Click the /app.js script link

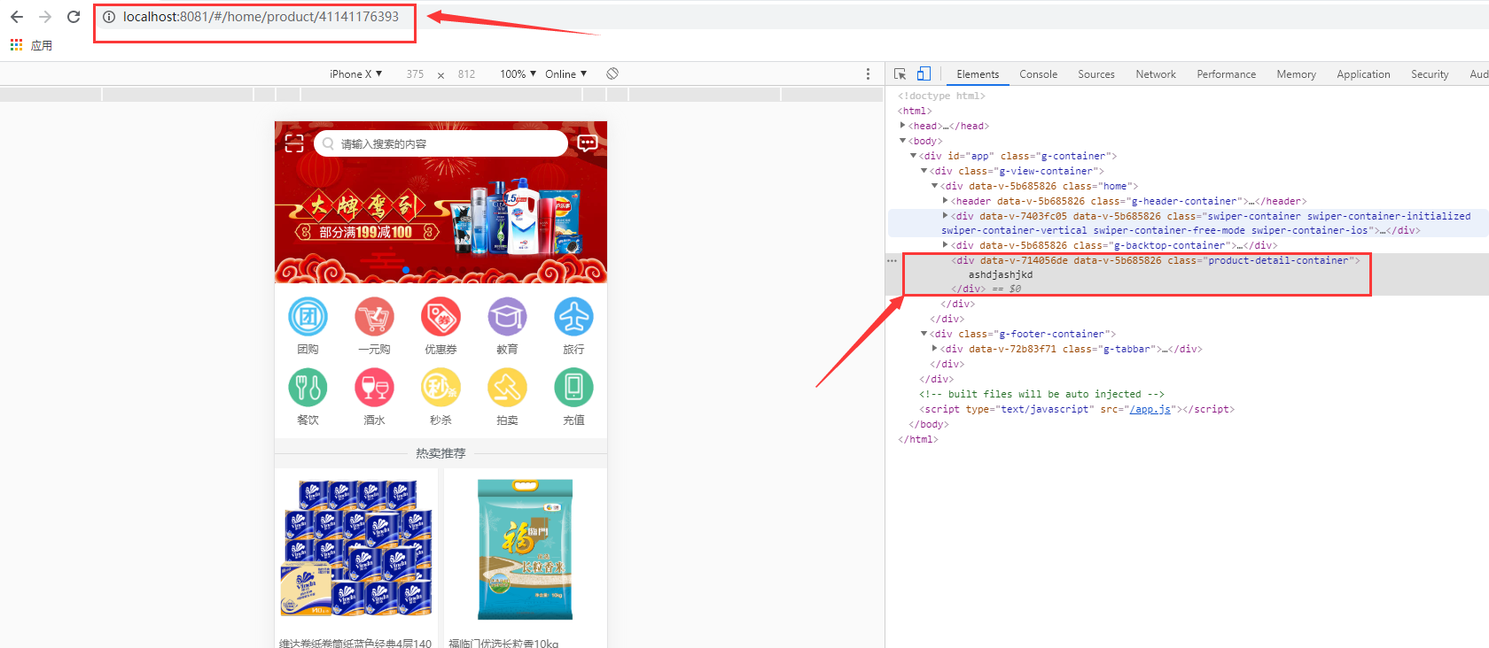(x=1150, y=409)
